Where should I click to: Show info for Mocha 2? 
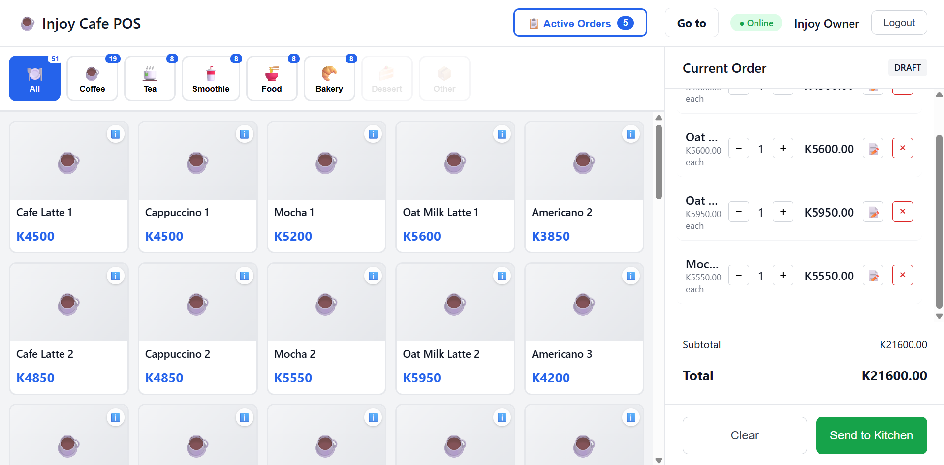click(373, 276)
